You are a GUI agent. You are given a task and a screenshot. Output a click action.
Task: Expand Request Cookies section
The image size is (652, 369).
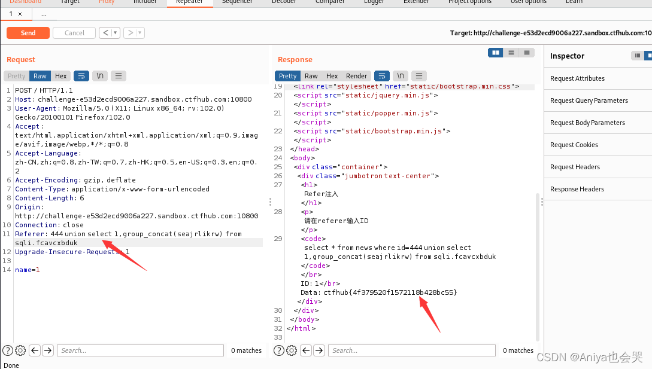(x=598, y=145)
